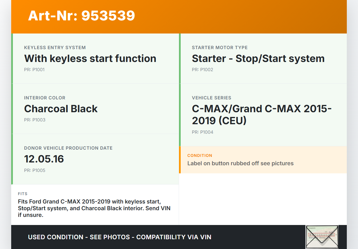Viewport: 358px width, 249px height.
Task: Click the 12.05.16 production date
Action: coord(44,159)
